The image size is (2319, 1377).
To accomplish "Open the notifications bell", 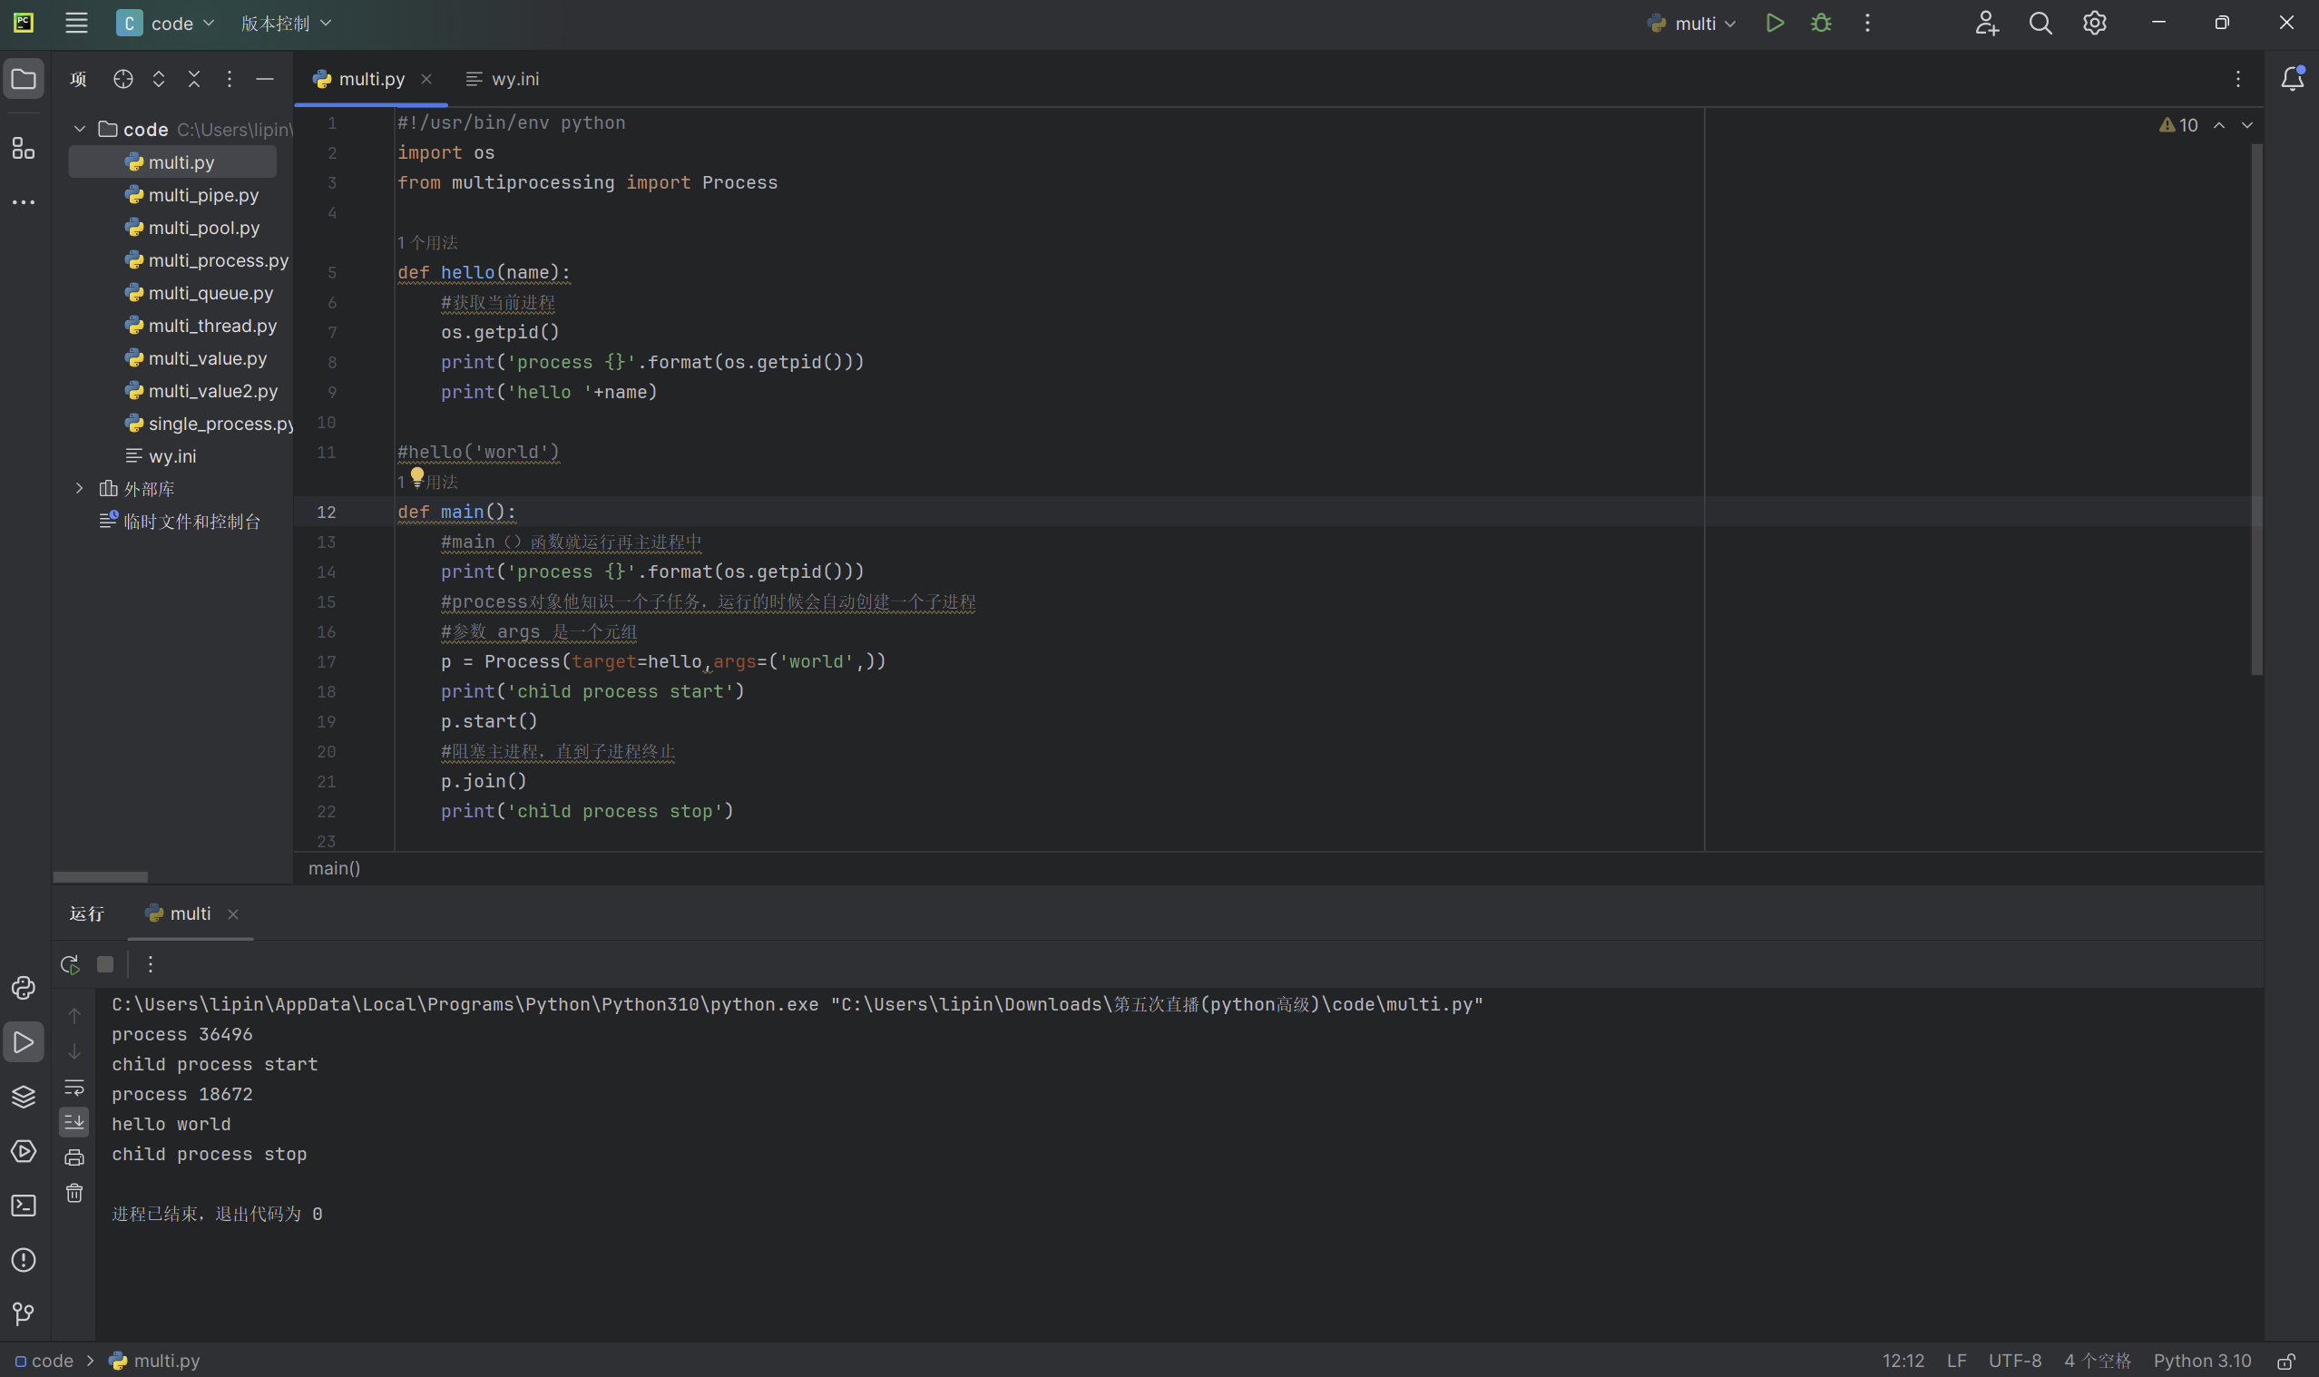I will 2292,79.
